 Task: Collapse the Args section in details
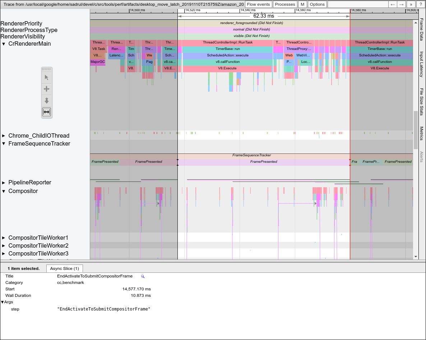pos(3,302)
